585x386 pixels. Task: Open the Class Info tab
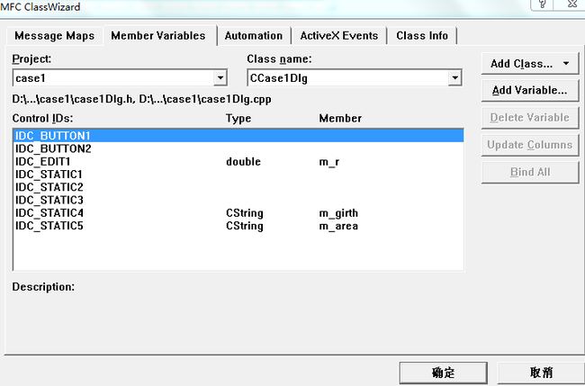point(422,36)
